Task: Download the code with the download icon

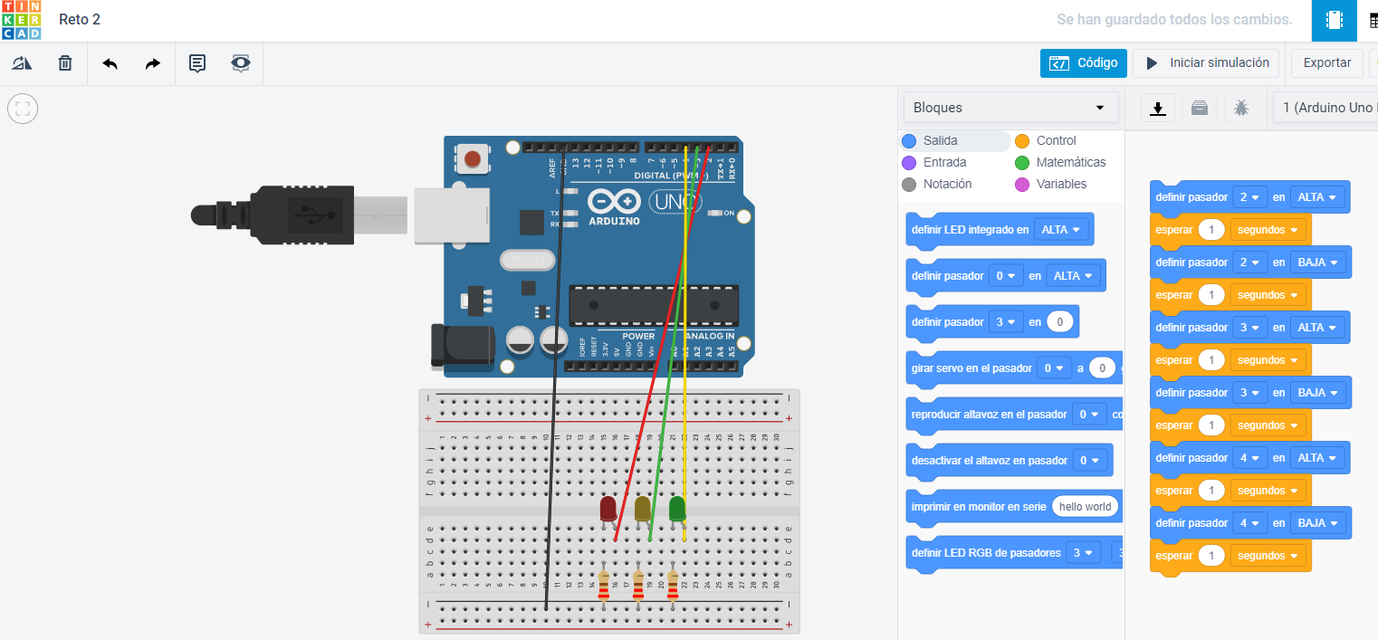Action: (1158, 107)
